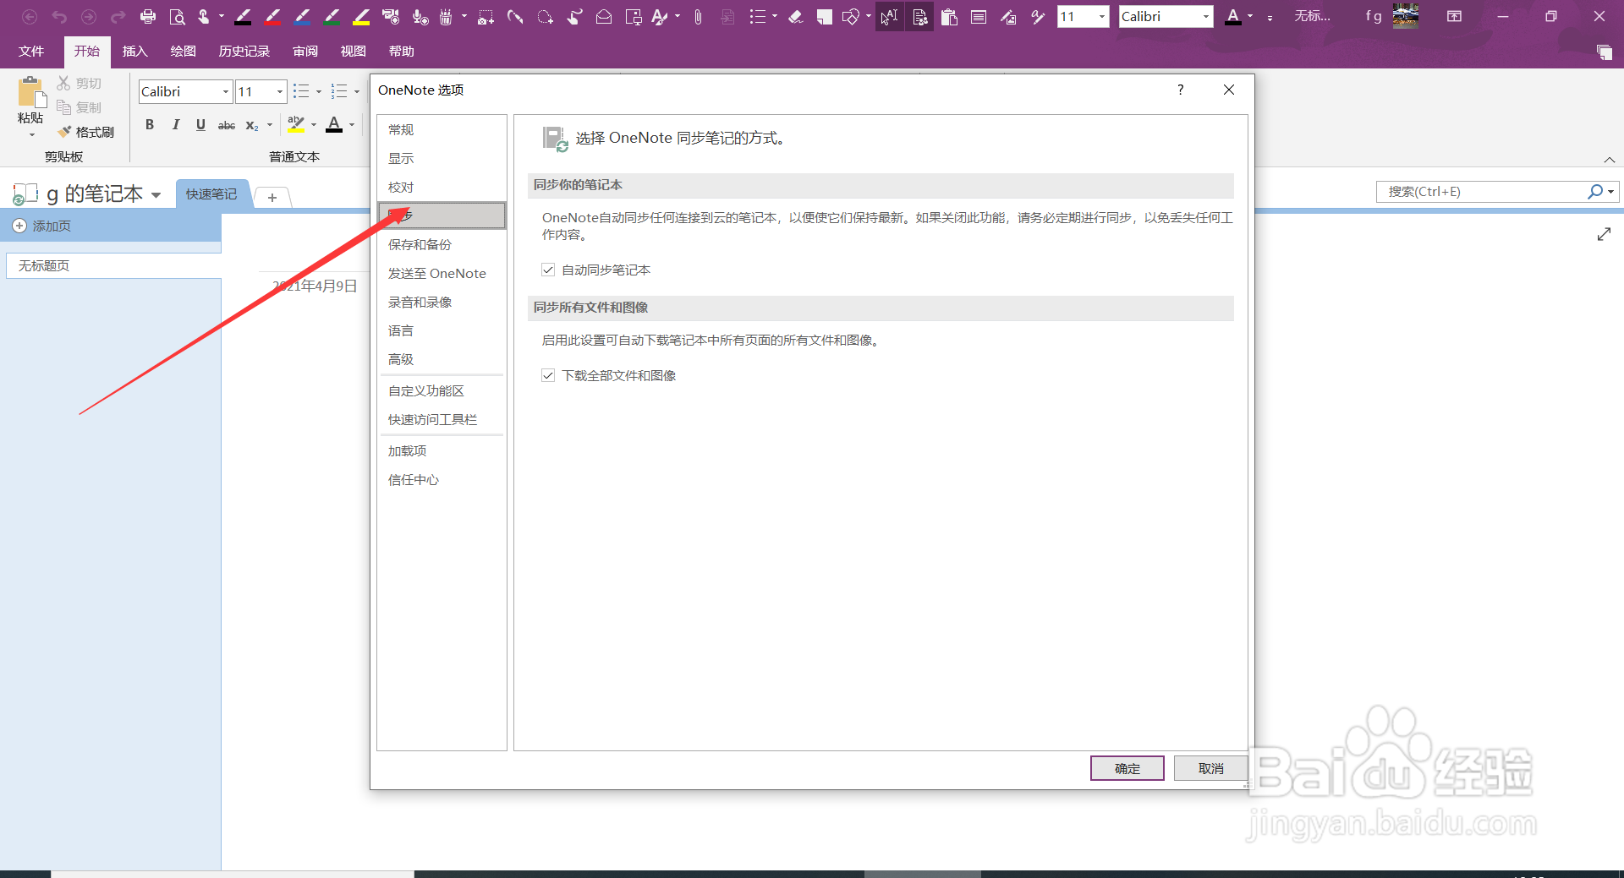The width and height of the screenshot is (1624, 878).
Task: Expand the page to full view
Action: 1604,234
